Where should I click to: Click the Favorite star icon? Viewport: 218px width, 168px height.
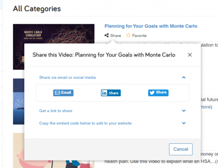pos(128,35)
